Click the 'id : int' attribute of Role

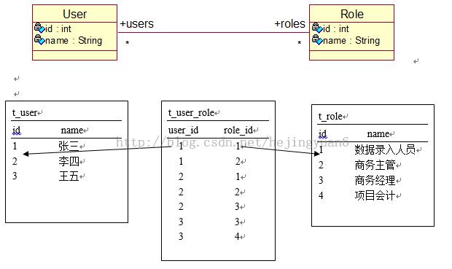[336, 29]
